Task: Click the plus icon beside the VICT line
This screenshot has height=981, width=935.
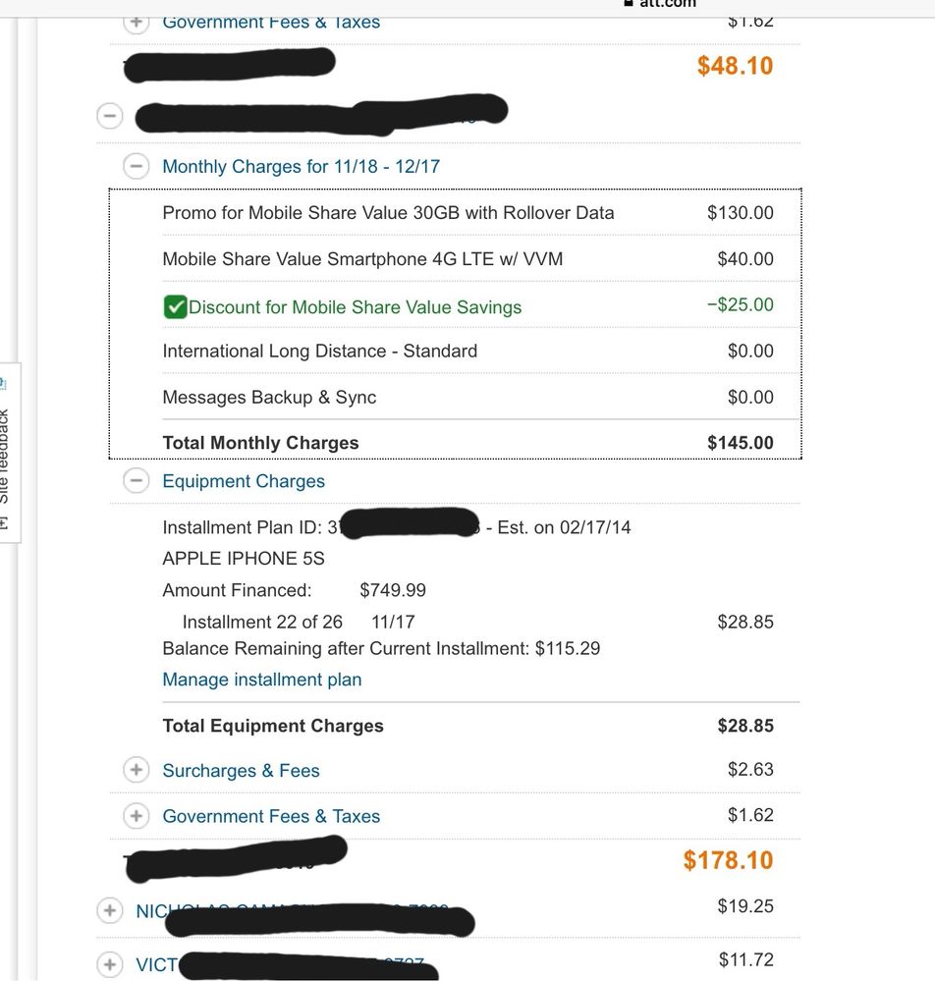Action: [110, 964]
